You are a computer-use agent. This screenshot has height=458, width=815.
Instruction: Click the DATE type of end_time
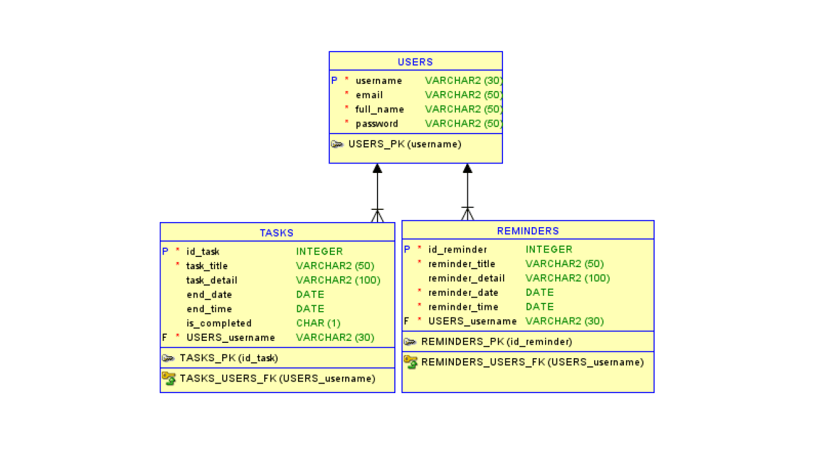point(311,309)
